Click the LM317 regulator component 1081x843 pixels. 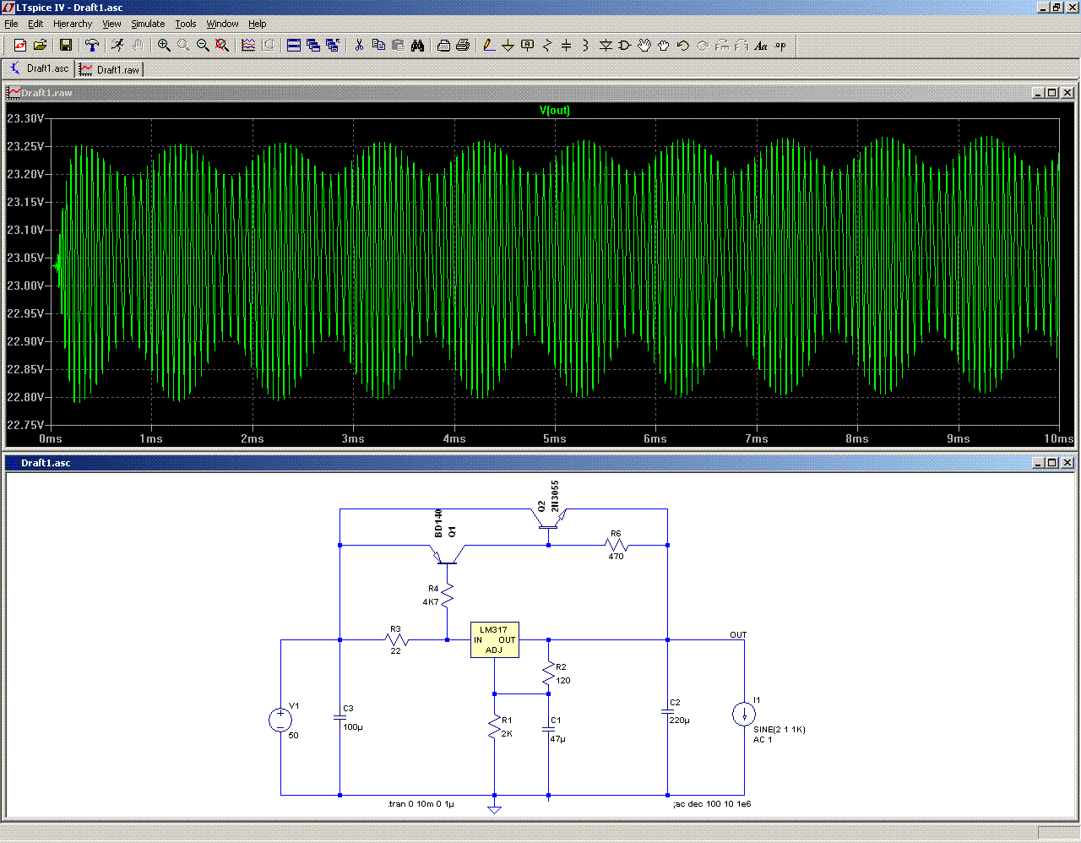[x=494, y=640]
